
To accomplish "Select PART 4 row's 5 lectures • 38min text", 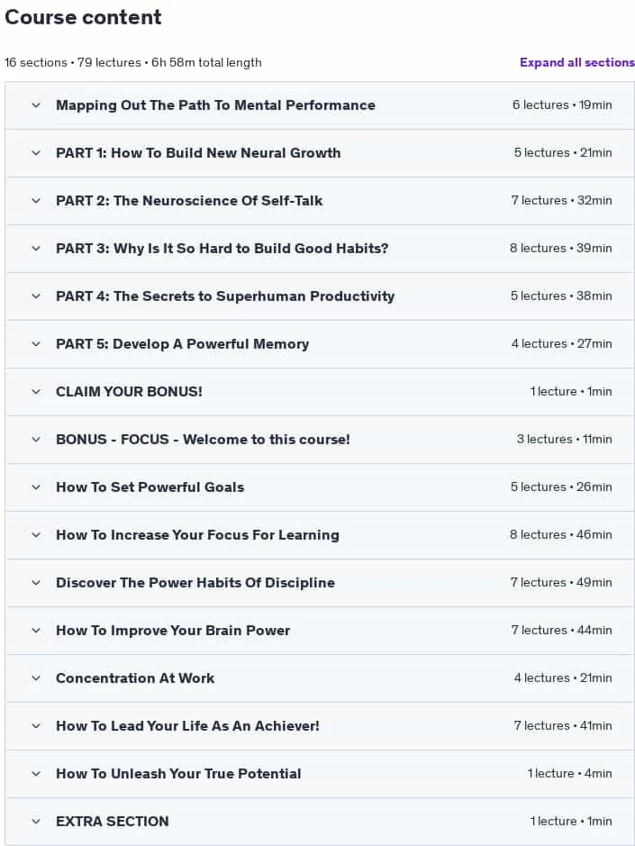I will [x=561, y=296].
